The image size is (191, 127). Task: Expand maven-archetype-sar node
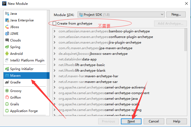click(x=55, y=82)
